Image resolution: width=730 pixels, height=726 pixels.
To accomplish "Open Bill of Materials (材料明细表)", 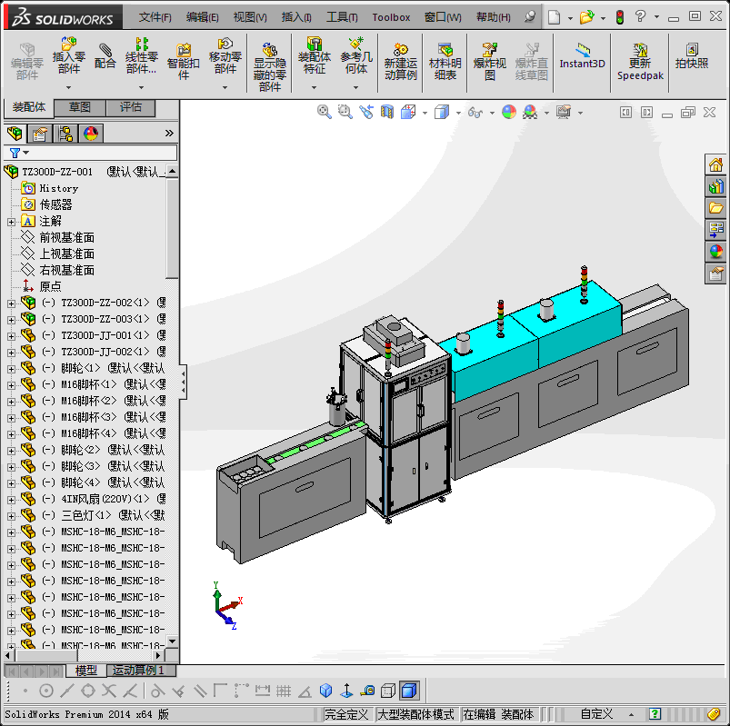I will coord(445,62).
